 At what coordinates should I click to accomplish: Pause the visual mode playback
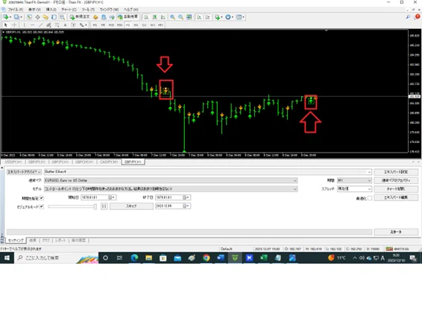pyautogui.click(x=104, y=206)
